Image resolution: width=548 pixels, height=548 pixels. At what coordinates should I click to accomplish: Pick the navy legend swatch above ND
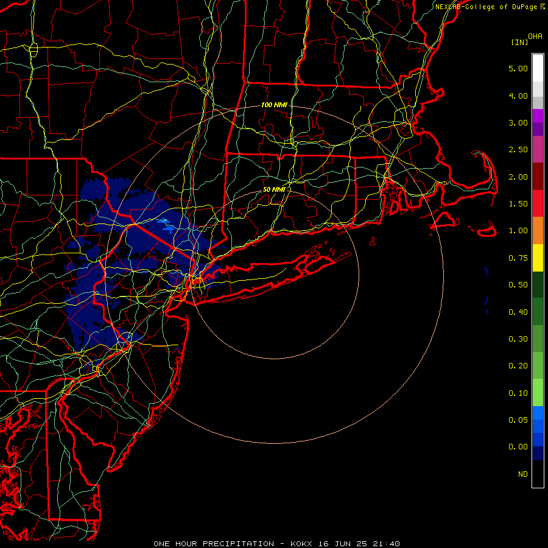click(538, 454)
